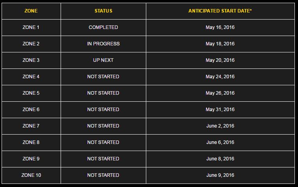Click NOT STARTED status for ZONE 5
Image resolution: width=298 pixels, height=187 pixels.
103,93
